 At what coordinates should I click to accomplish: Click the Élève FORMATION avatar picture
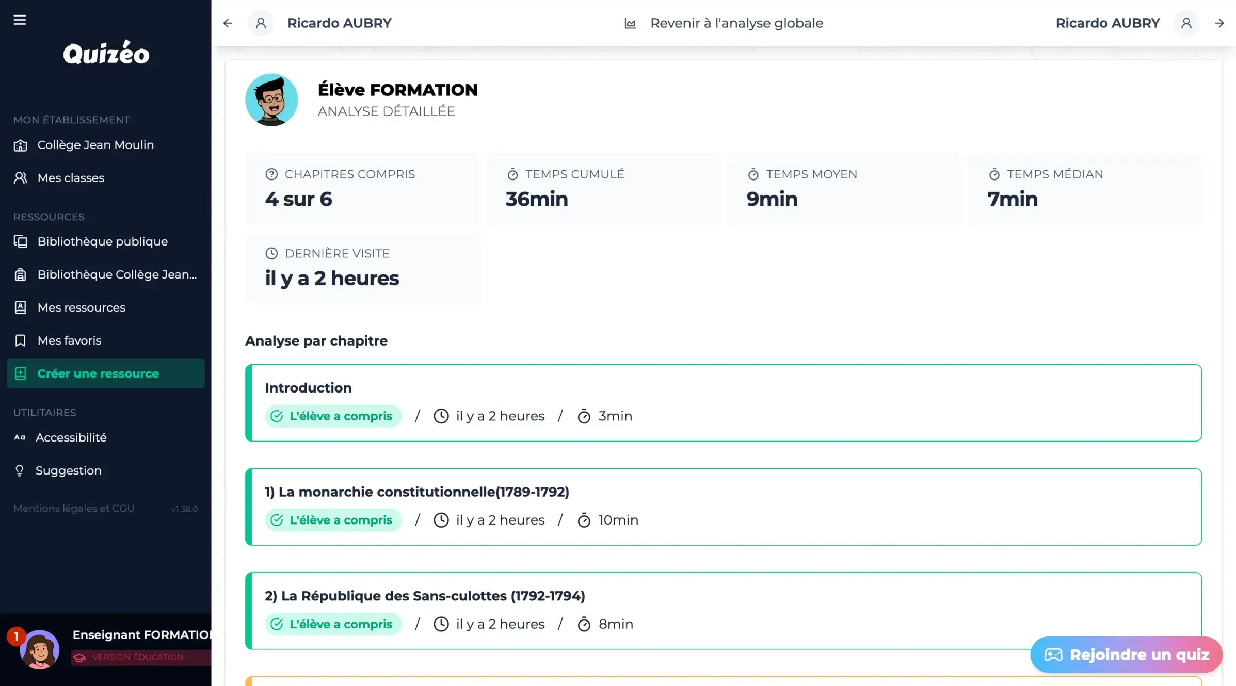click(271, 100)
